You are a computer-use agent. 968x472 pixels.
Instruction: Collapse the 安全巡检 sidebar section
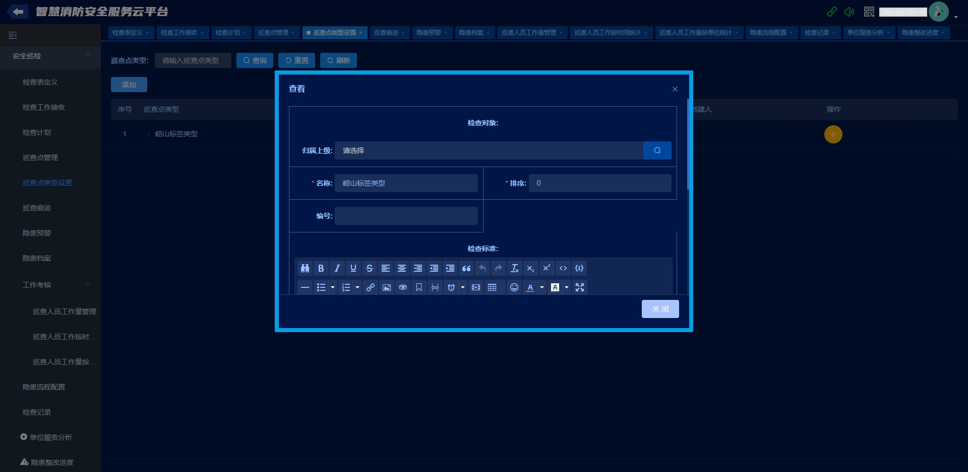point(88,55)
